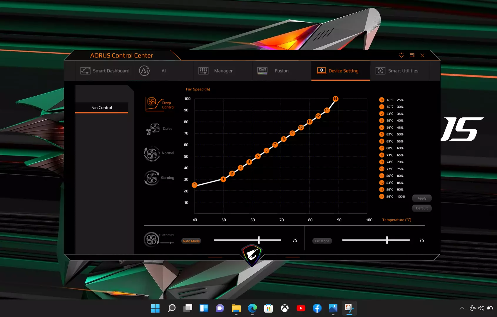Open the AI tab icon
The width and height of the screenshot is (497, 317).
point(144,71)
